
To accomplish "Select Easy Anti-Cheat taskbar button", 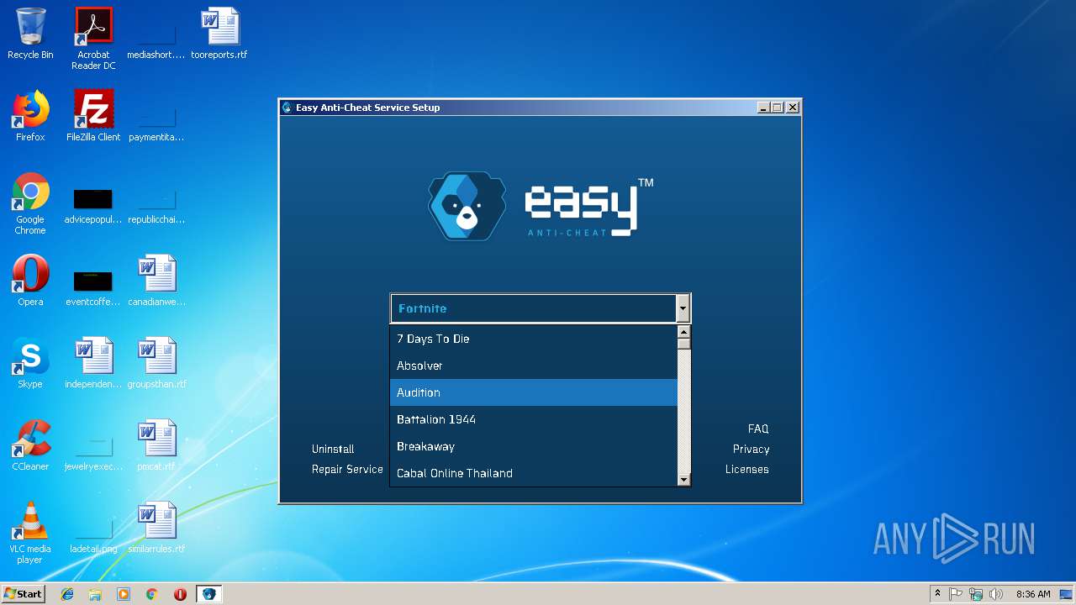I will 208,594.
